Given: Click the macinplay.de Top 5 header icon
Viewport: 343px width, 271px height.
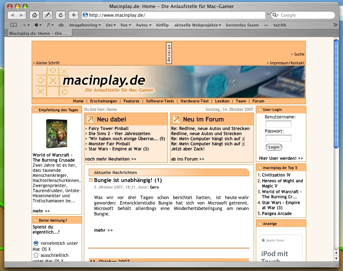Looking at the screenshot, I should pos(260,168).
